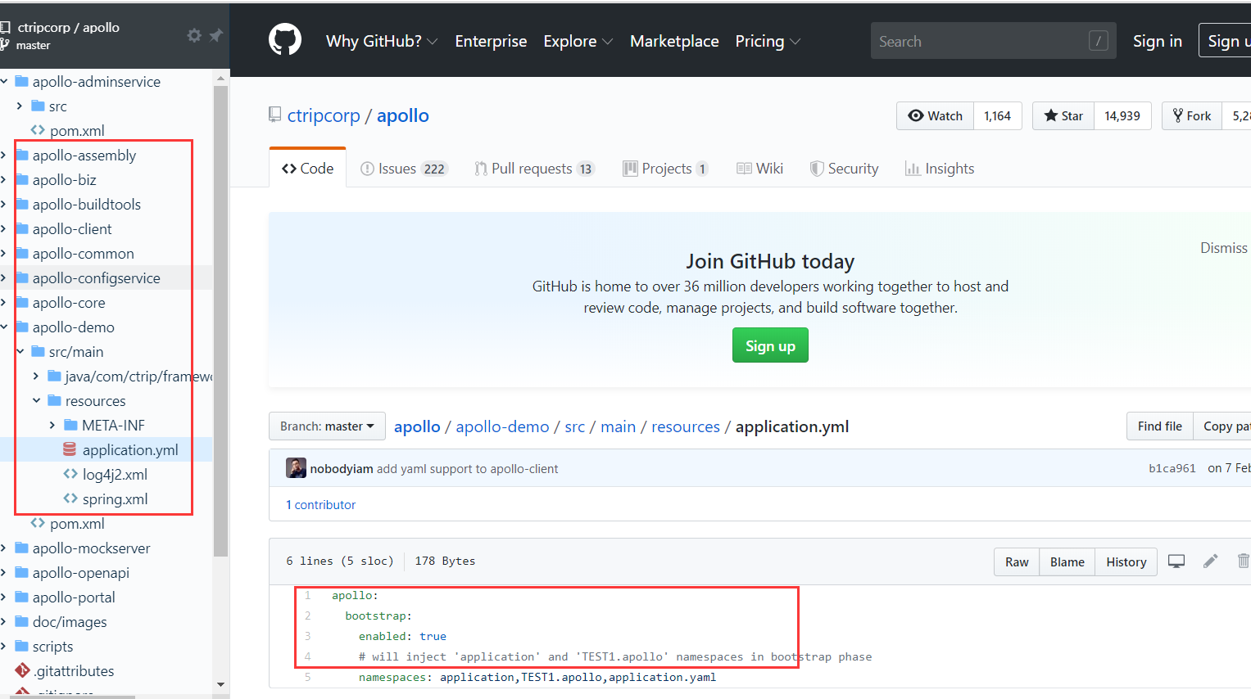Click the Blame button
Screen dimensions: 1251x699
click(1067, 561)
